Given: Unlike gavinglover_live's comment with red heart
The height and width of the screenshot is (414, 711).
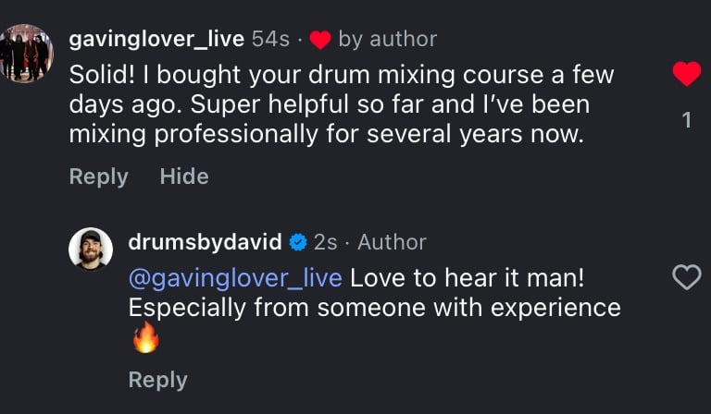Looking at the screenshot, I should pyautogui.click(x=686, y=74).
